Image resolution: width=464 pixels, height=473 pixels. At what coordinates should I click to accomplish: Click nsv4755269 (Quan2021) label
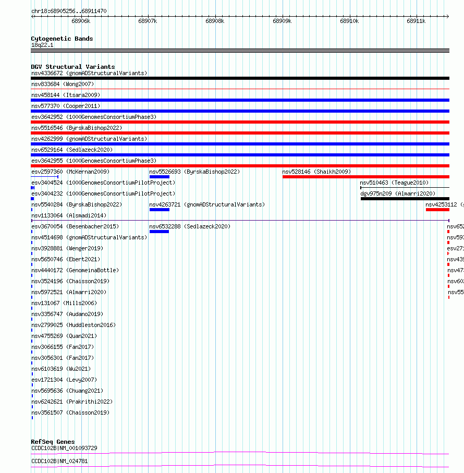pyautogui.click(x=64, y=336)
